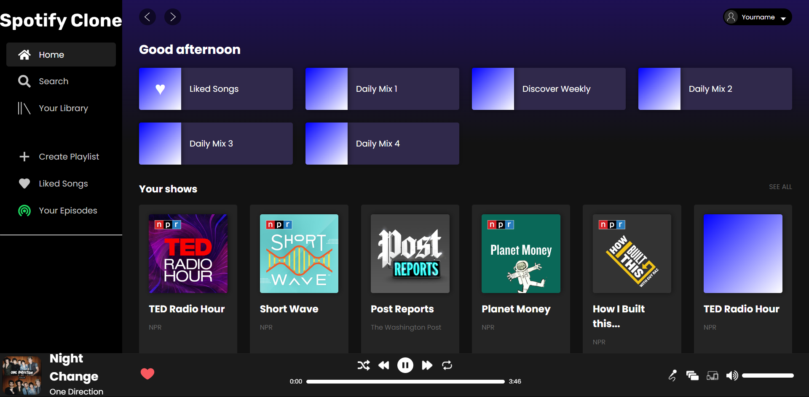Go back to the previous track
809x397 pixels.
point(383,365)
